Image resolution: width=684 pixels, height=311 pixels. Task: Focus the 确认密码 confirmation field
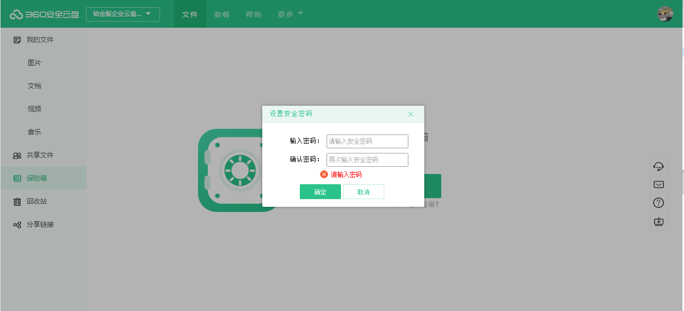(367, 160)
